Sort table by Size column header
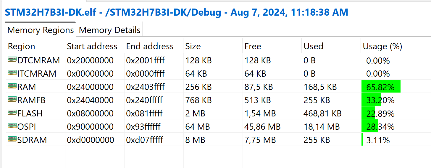The width and height of the screenshot is (431, 168). click(193, 46)
